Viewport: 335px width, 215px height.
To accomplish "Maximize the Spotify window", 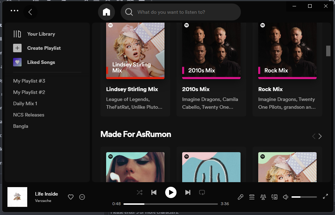I will click(x=310, y=6).
